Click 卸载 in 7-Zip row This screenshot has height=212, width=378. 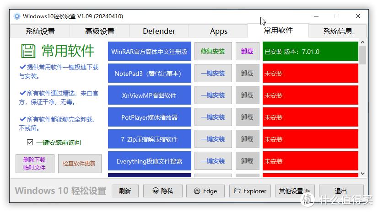[247, 139]
